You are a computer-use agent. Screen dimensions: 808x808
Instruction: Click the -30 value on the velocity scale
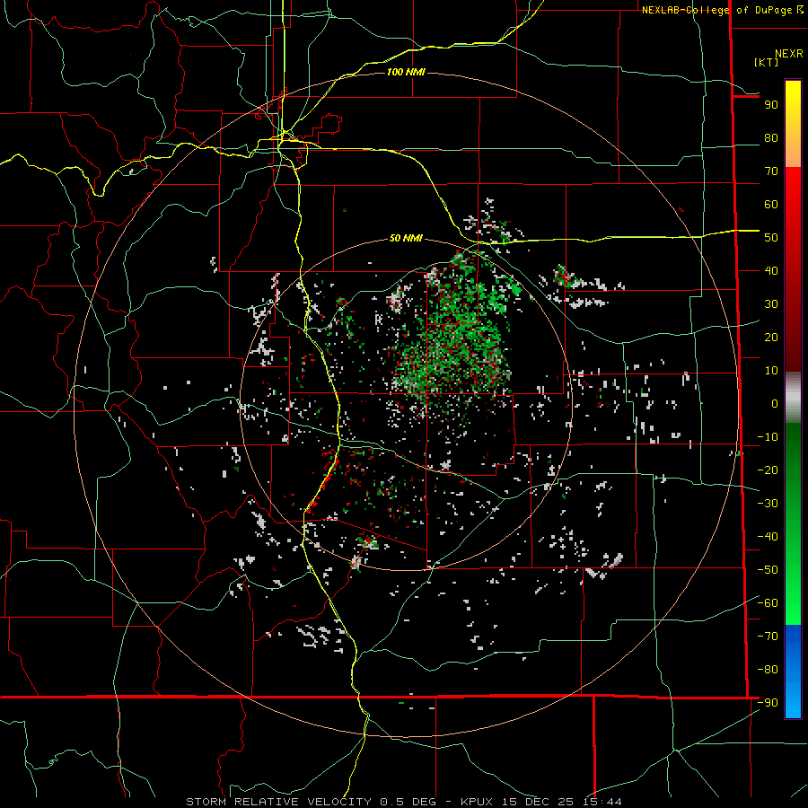[768, 504]
